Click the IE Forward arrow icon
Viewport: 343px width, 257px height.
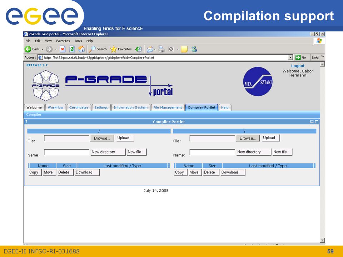(x=49, y=49)
